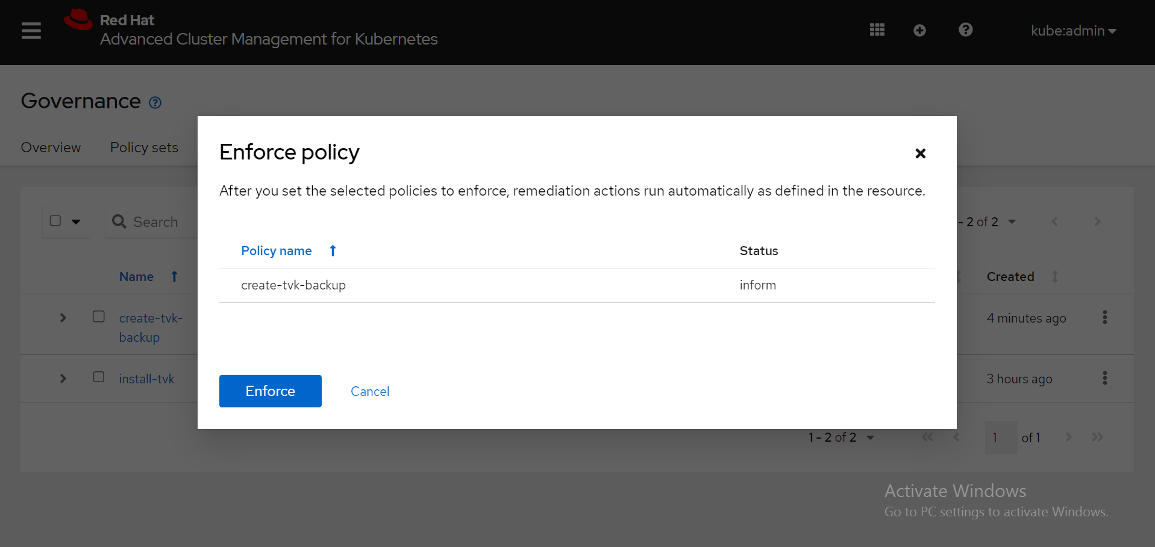Switch to the Policy sets tab
Screen dimensions: 1155x547
[x=144, y=147]
